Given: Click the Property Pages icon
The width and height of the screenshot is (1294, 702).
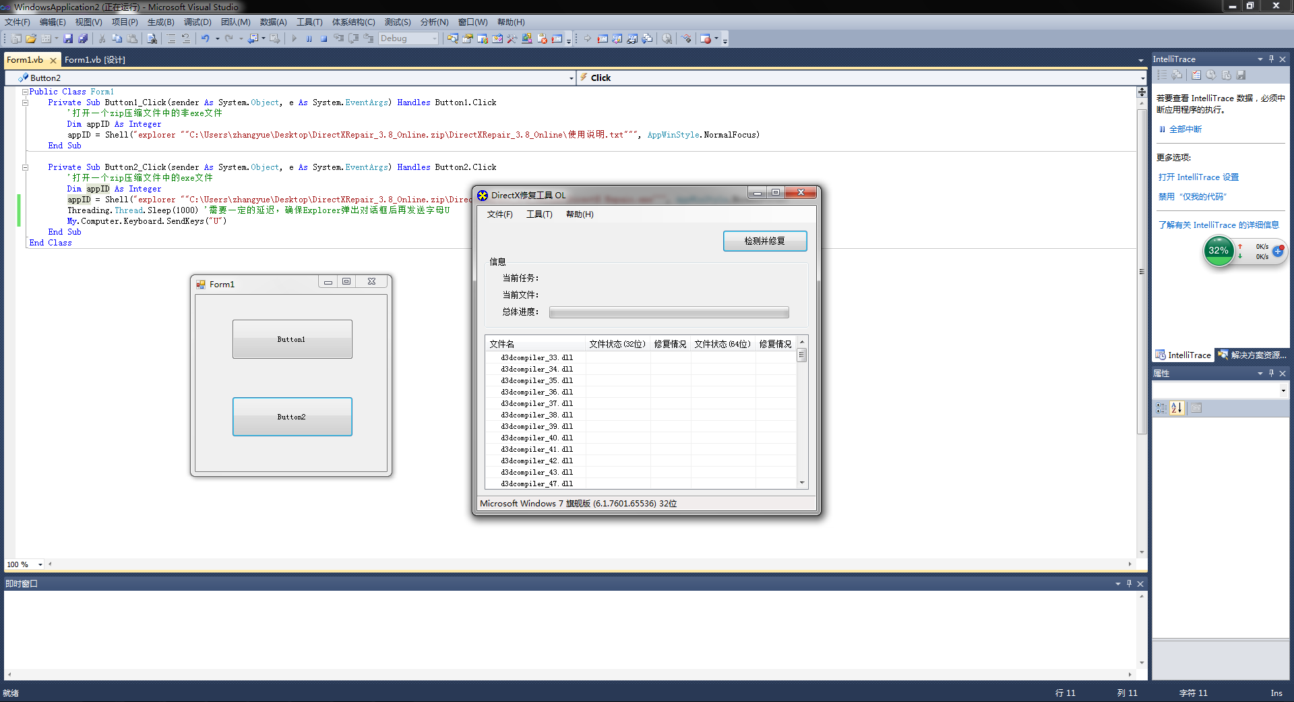Looking at the screenshot, I should [x=1196, y=408].
